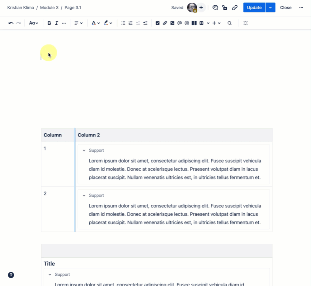Redo the last undone edit

pos(18,23)
